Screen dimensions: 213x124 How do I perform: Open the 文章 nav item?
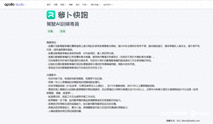click(55, 5)
